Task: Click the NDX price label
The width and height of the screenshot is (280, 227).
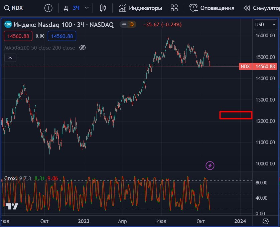Action: point(245,67)
